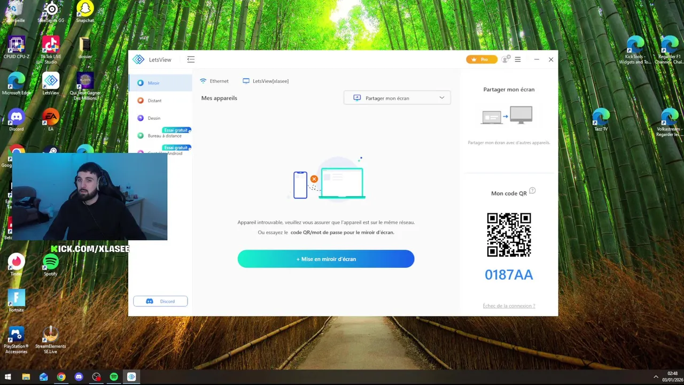Switch to Spotify from the taskbar
684x385 pixels.
pyautogui.click(x=114, y=377)
